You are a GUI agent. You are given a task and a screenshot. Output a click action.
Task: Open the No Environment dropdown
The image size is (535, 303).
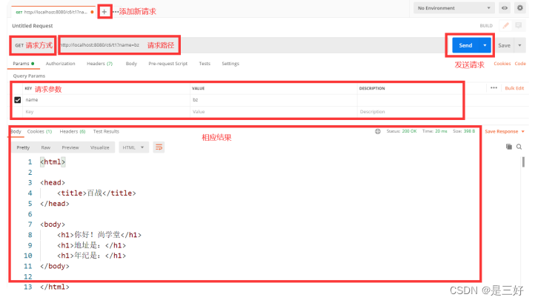pyautogui.click(x=453, y=8)
